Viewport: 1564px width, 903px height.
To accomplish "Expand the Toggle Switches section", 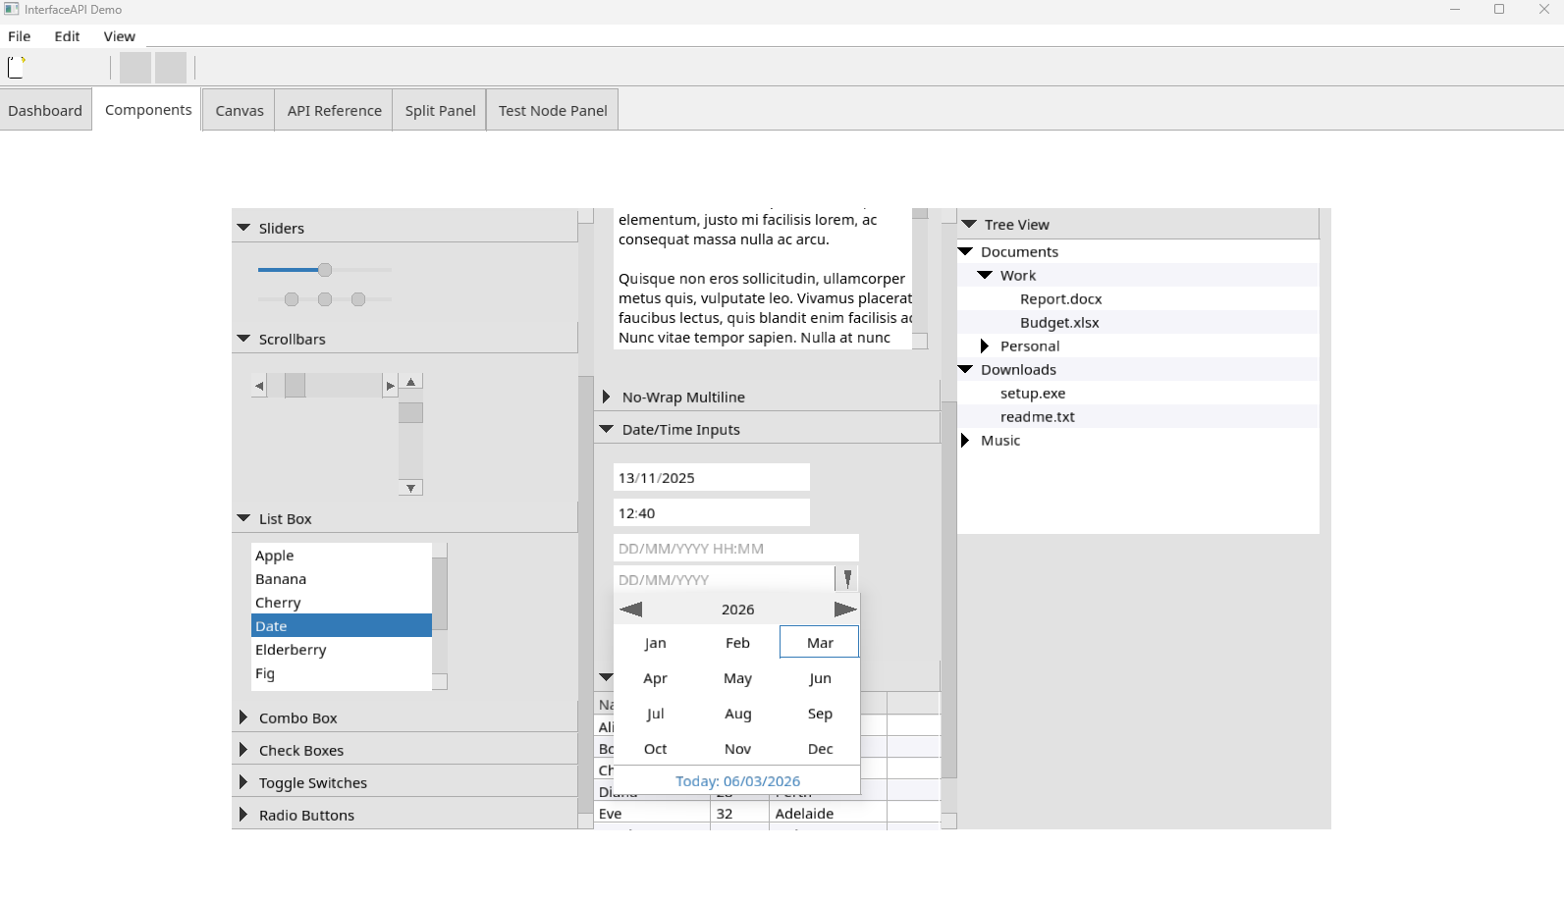I will point(243,782).
